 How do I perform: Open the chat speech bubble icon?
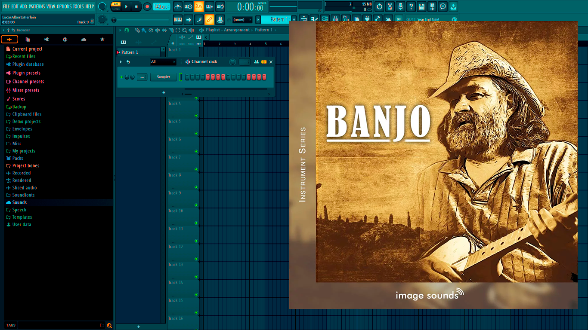(x=443, y=6)
